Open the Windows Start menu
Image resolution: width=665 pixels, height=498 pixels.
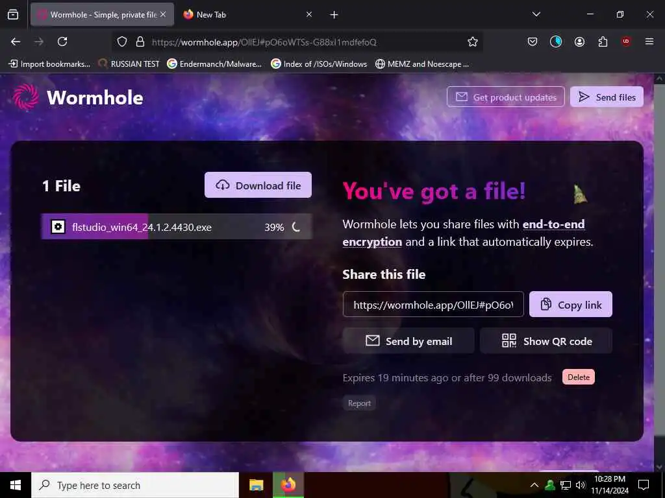pos(16,485)
